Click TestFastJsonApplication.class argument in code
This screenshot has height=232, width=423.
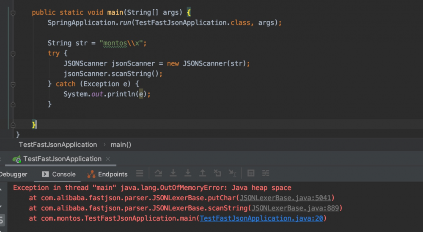click(x=192, y=23)
